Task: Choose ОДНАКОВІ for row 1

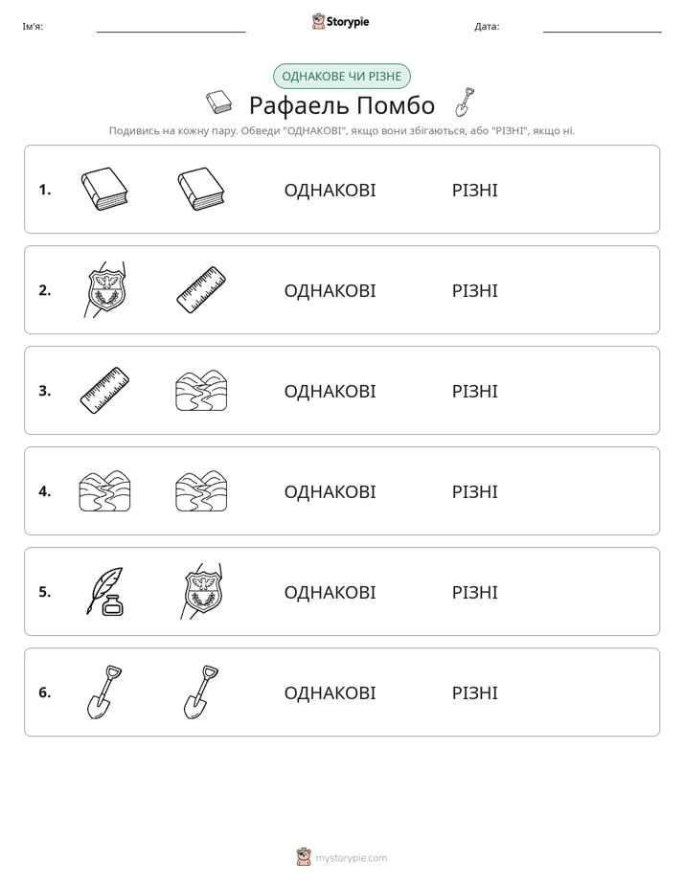Action: coord(330,191)
